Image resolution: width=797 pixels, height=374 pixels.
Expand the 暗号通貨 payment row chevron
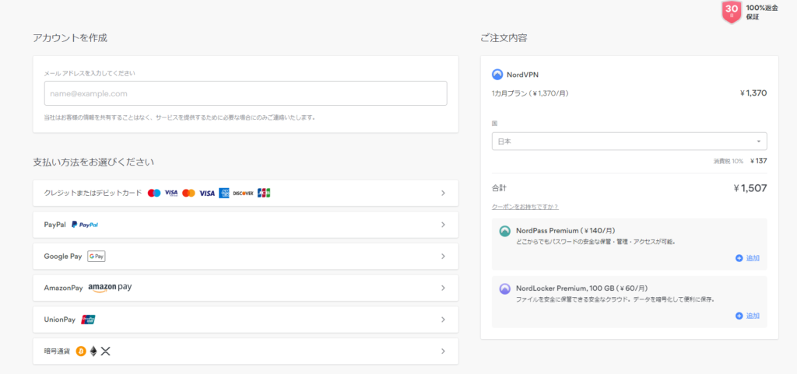pos(443,351)
